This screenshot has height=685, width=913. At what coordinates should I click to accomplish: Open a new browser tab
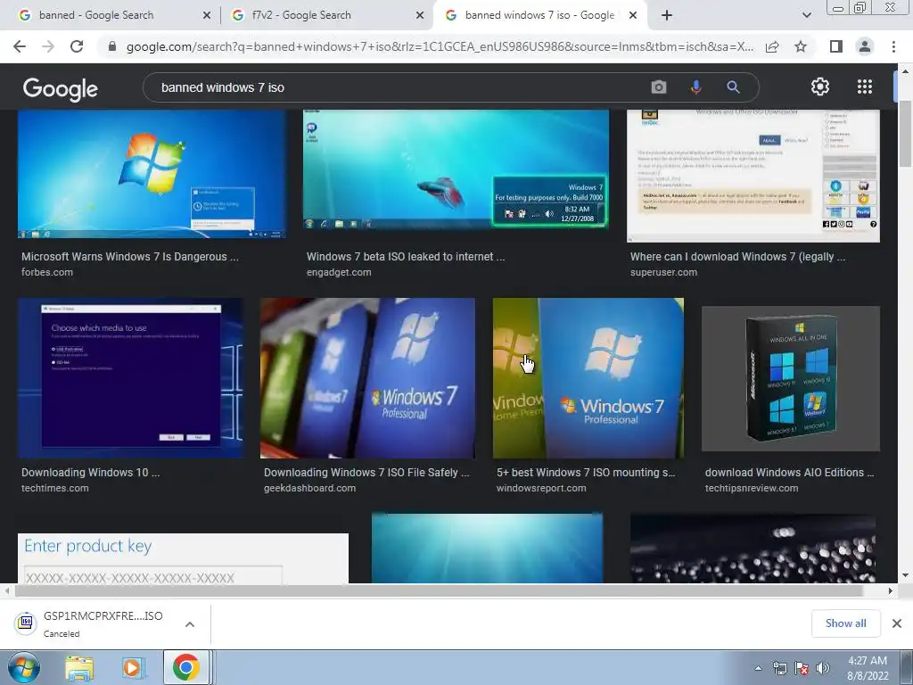point(667,15)
